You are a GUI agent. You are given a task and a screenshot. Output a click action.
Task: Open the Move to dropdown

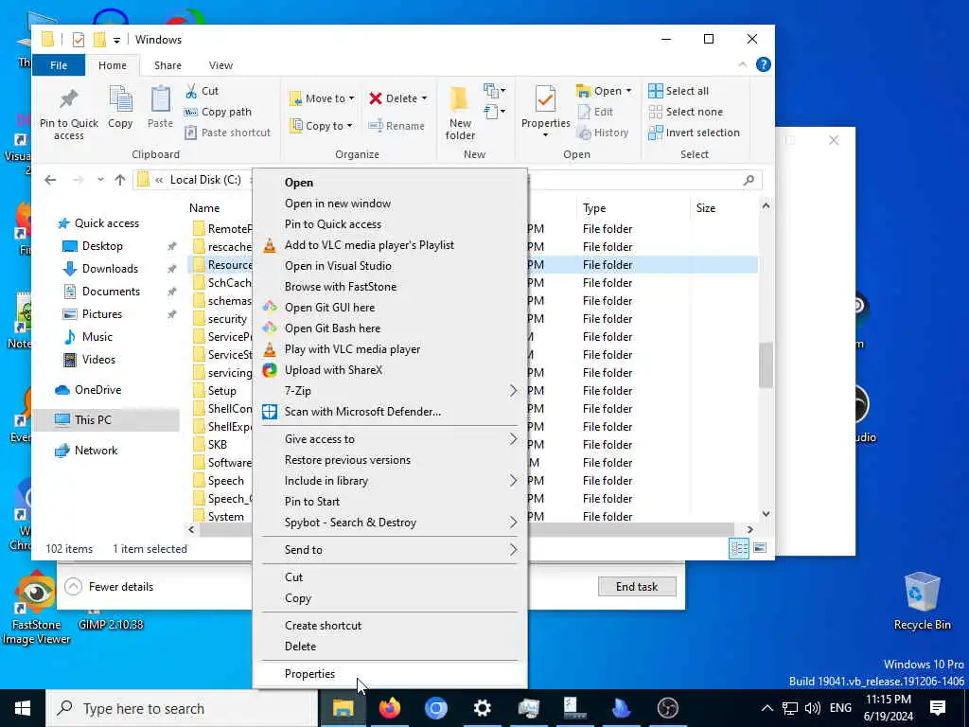[322, 98]
